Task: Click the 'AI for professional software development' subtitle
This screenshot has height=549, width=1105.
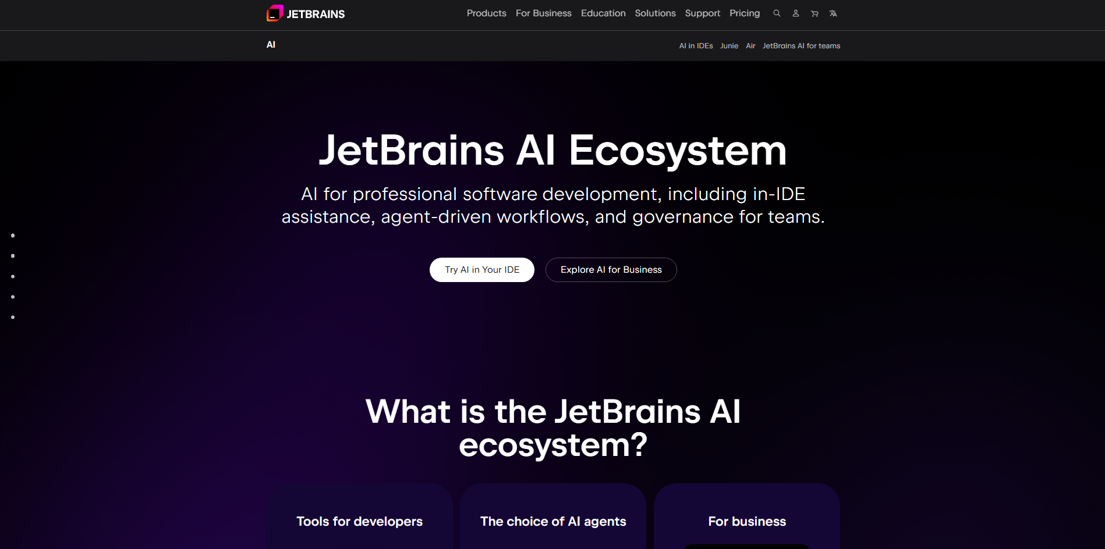Action: point(553,205)
